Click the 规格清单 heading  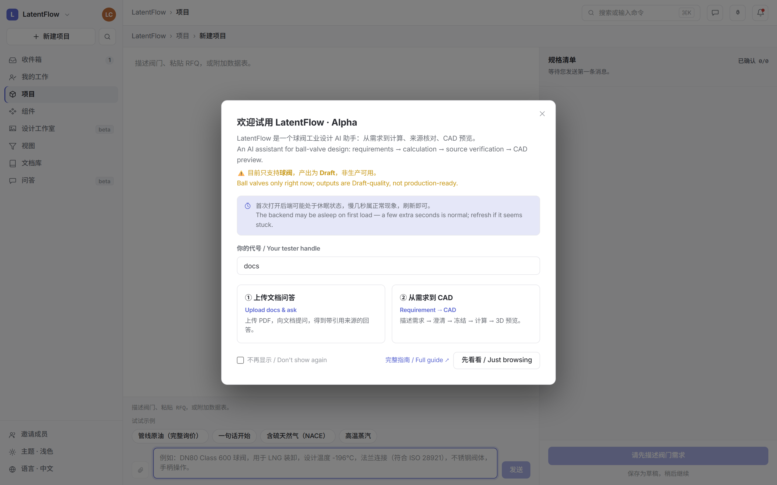click(x=562, y=60)
